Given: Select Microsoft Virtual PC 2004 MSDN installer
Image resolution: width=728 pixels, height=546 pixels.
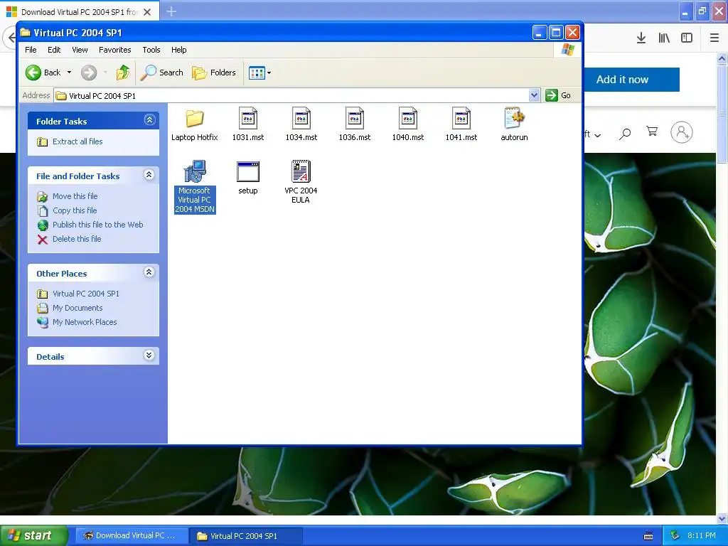Looking at the screenshot, I should coord(195,187).
